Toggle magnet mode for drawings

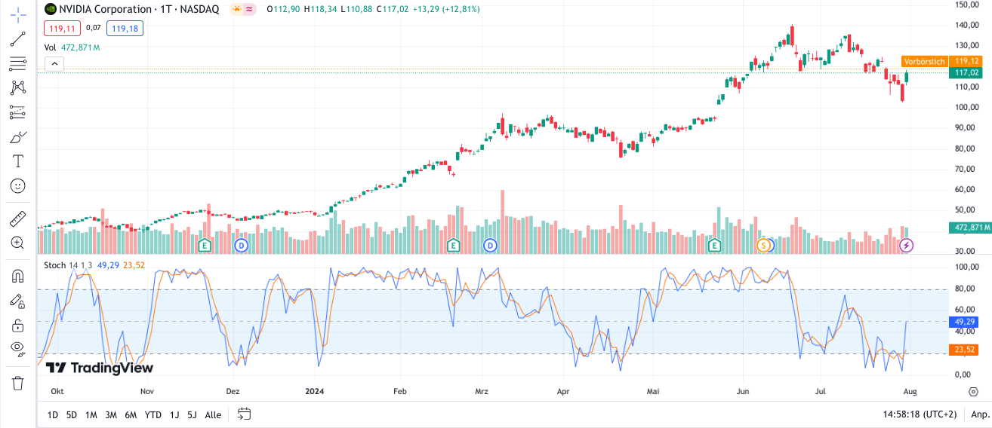18,276
